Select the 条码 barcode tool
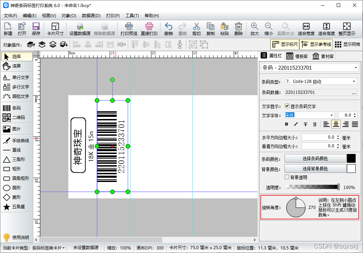This screenshot has height=253, width=363. coord(17,108)
